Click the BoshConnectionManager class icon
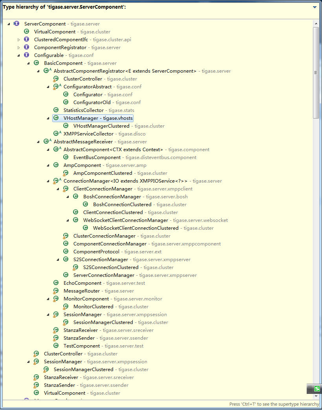322x410 pixels. point(75,196)
